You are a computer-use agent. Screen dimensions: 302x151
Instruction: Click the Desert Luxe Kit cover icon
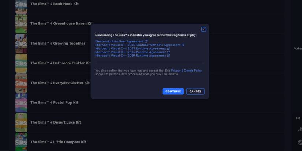click(21, 122)
